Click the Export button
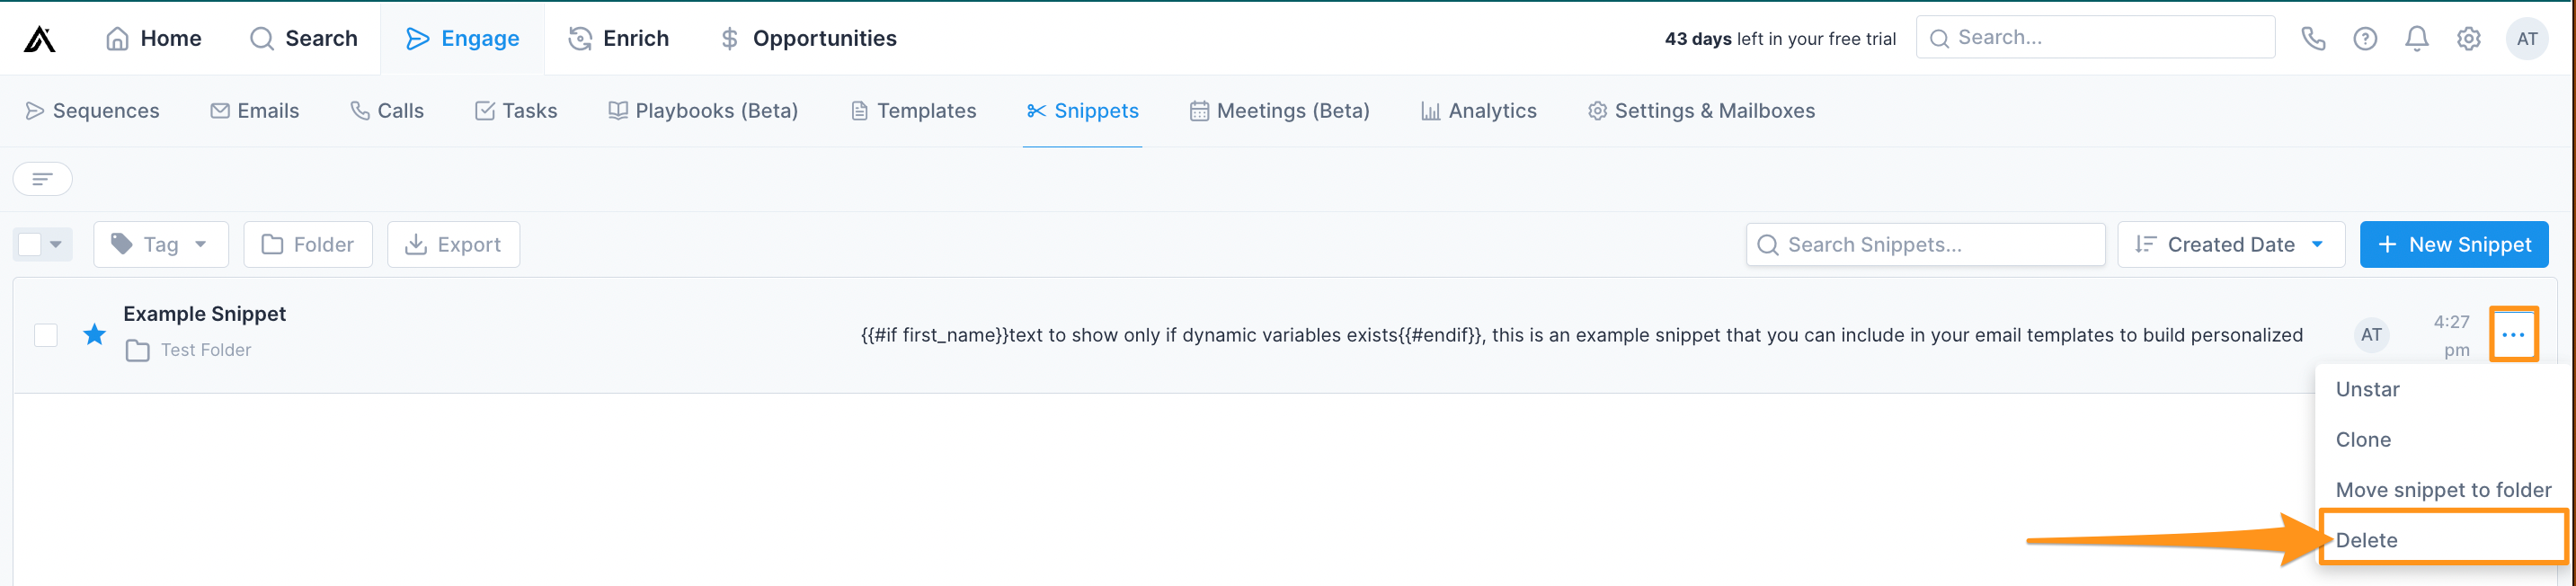The width and height of the screenshot is (2576, 586). (454, 244)
